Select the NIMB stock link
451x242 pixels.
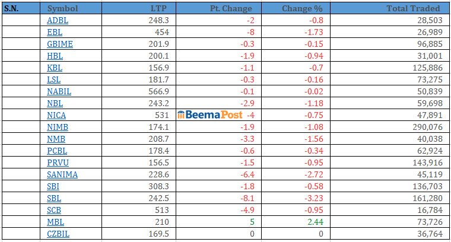tap(58, 127)
